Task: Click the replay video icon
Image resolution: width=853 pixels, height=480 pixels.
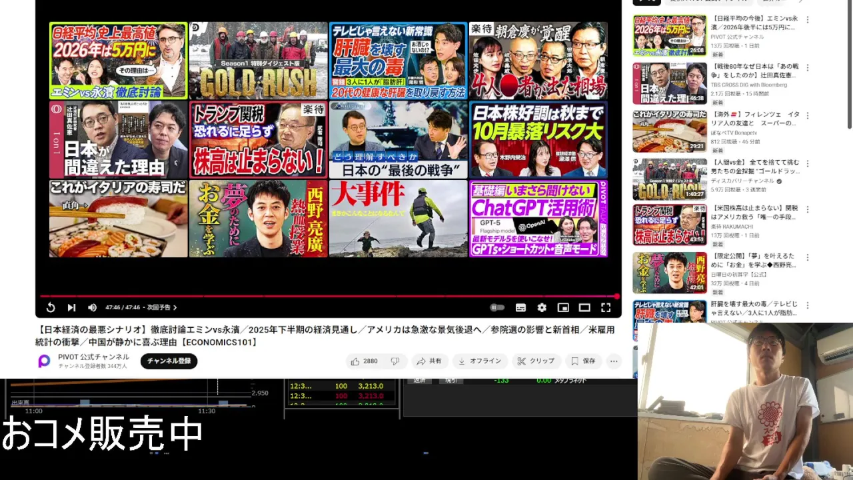Action: (x=51, y=307)
